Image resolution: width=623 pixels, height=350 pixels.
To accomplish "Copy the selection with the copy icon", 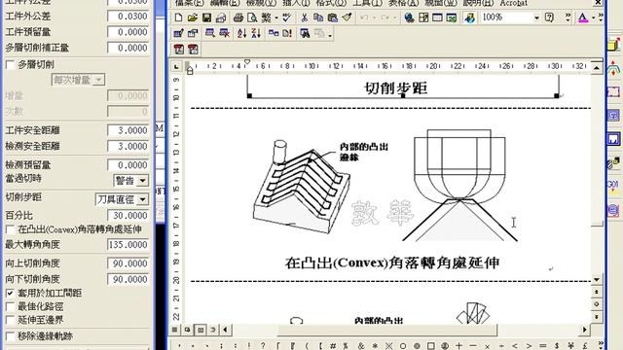I will click(x=318, y=17).
